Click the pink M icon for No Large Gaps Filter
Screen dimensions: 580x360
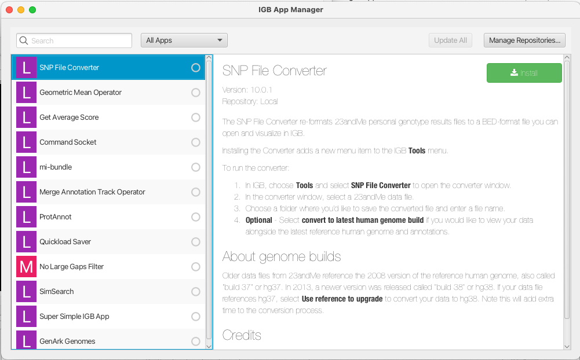[x=26, y=267]
